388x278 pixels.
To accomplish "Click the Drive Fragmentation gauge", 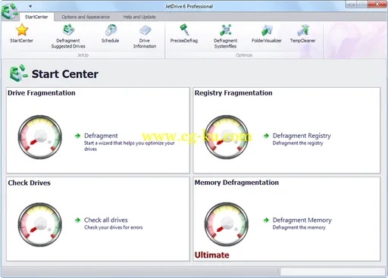I will tap(40, 137).
